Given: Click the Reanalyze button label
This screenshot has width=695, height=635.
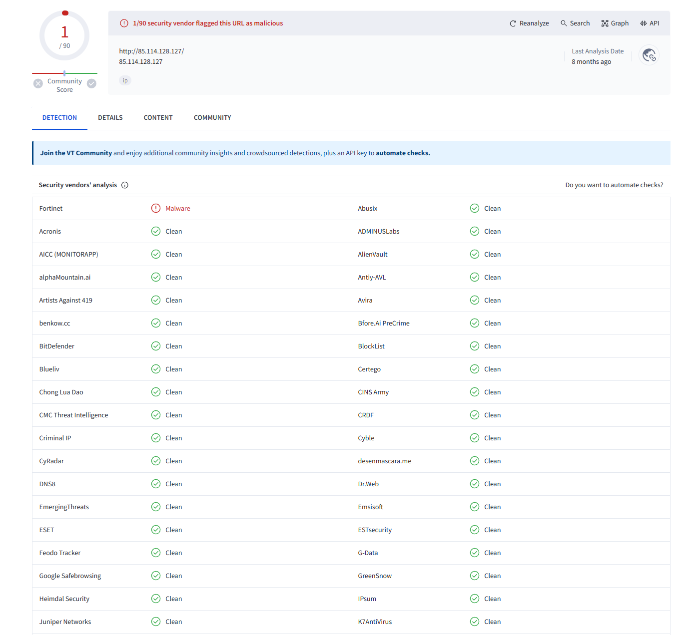Looking at the screenshot, I should [534, 23].
